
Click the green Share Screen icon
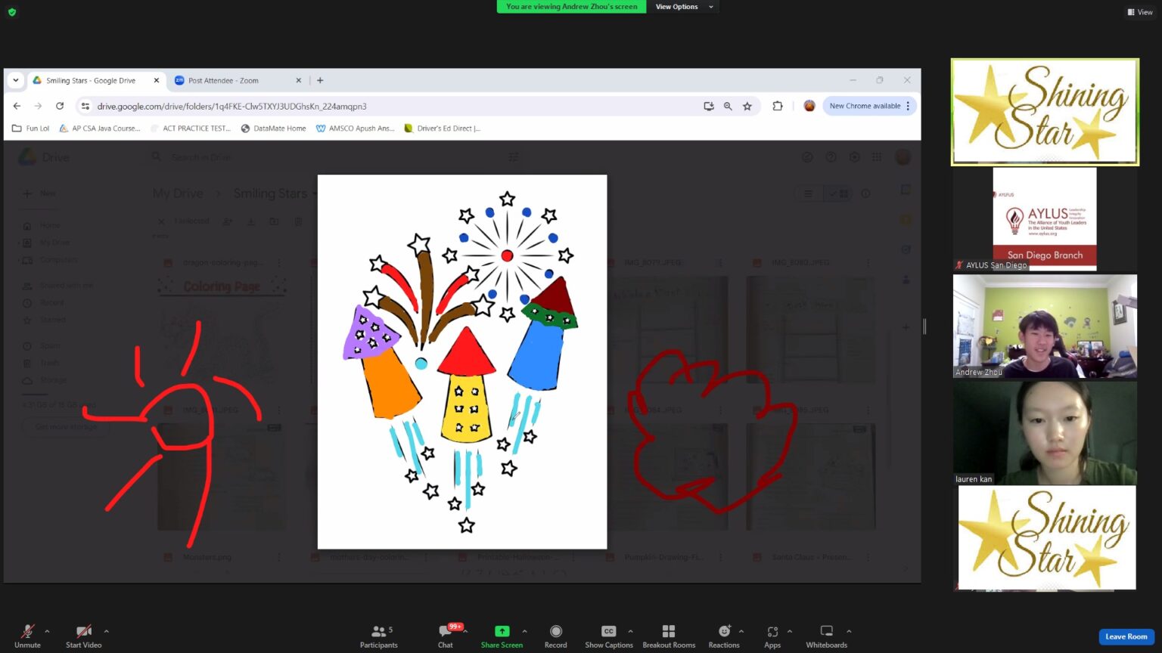coord(502,631)
